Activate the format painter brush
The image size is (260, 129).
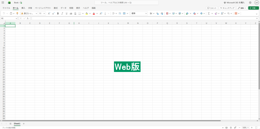(x=17, y=14)
